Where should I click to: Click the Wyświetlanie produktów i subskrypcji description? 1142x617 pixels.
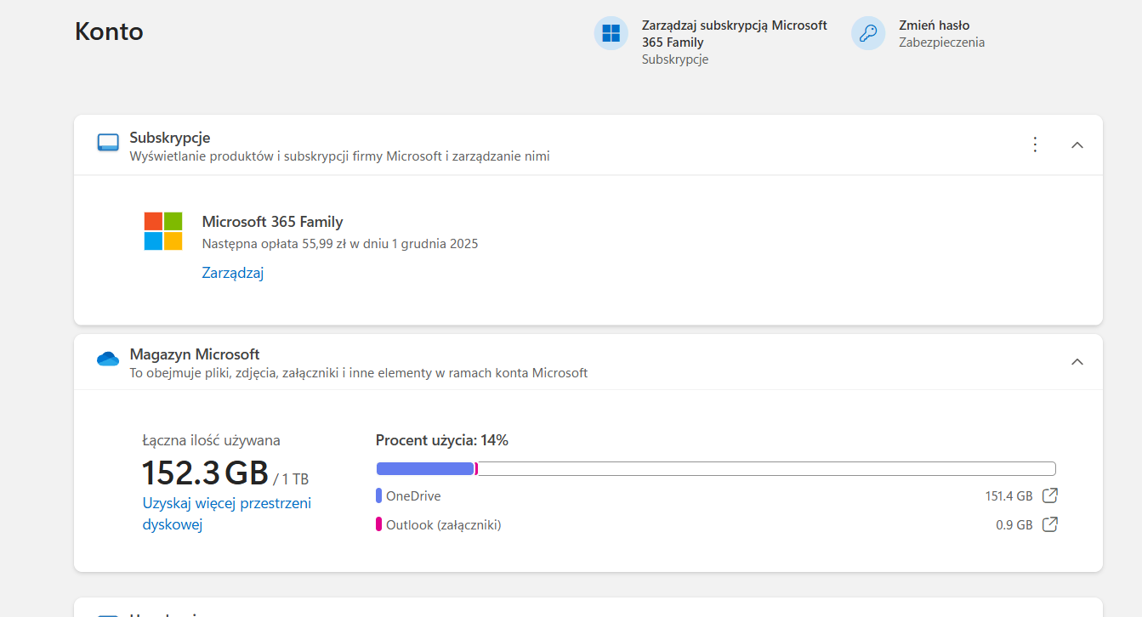coord(339,156)
